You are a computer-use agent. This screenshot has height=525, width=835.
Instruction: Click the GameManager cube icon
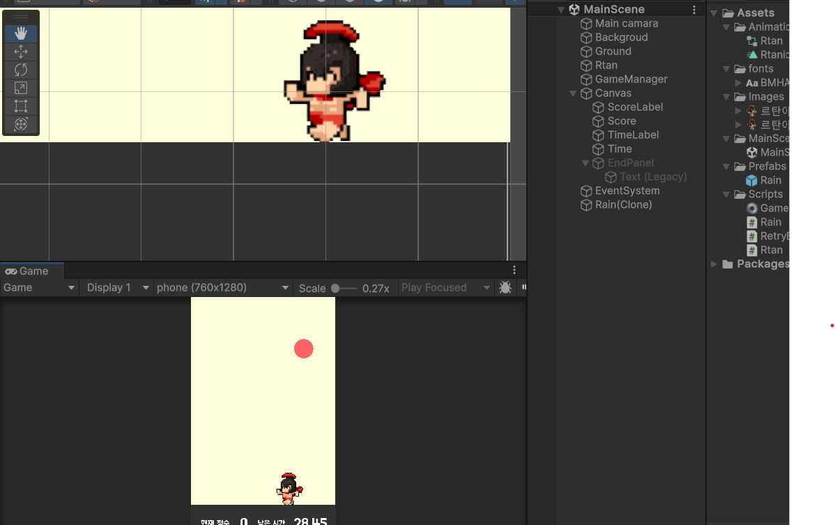click(586, 79)
